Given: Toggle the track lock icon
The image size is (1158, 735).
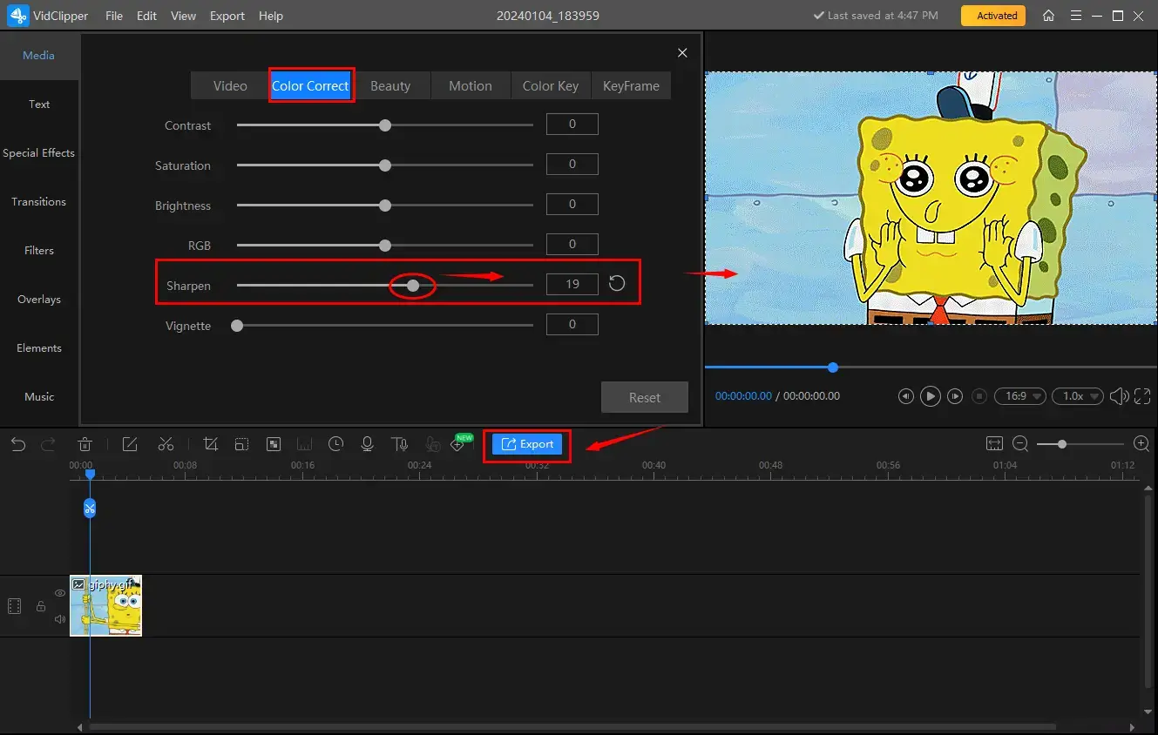Looking at the screenshot, I should pos(41,606).
